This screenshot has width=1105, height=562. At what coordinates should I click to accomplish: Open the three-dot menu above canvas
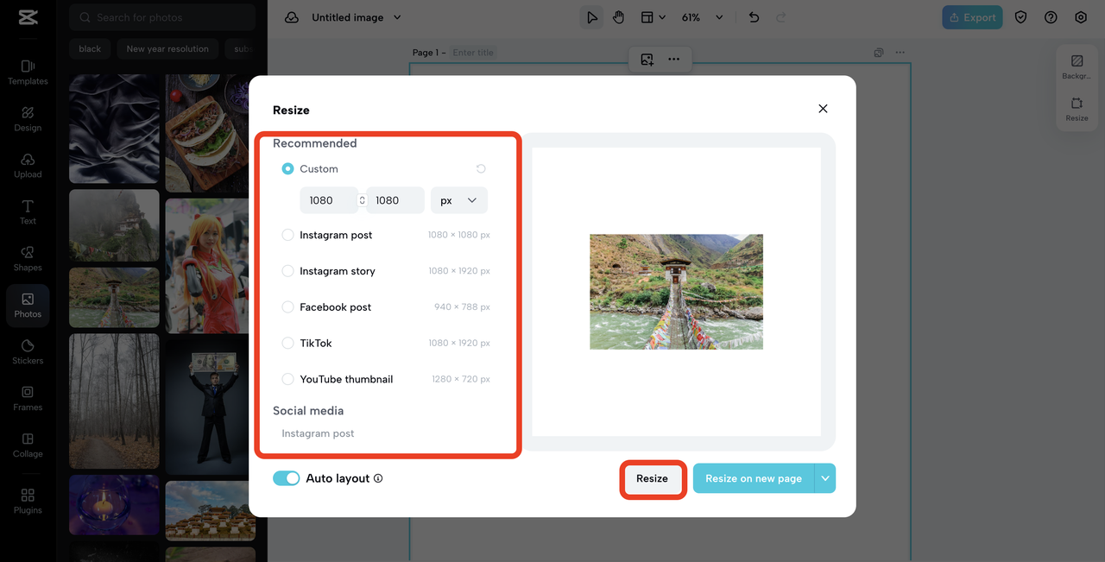click(674, 60)
